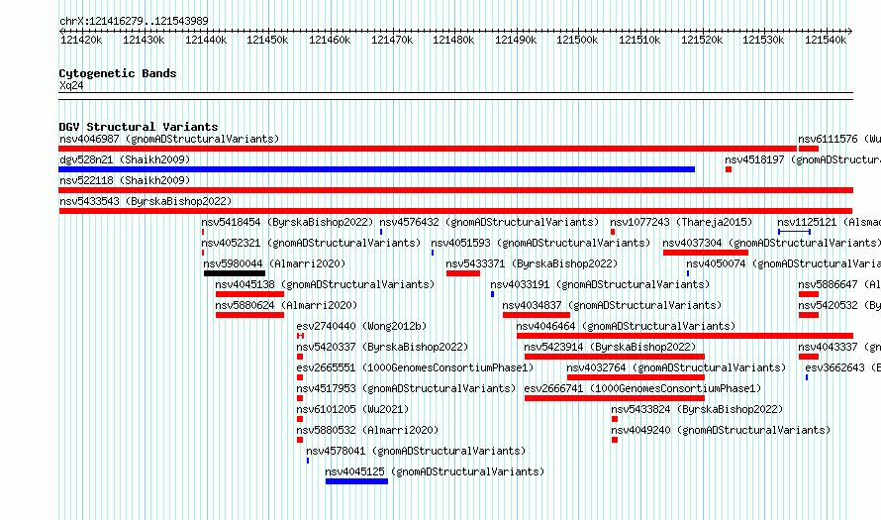
Task: Click the chrX:121416279..121543989 coordinate text
Action: 134,21
